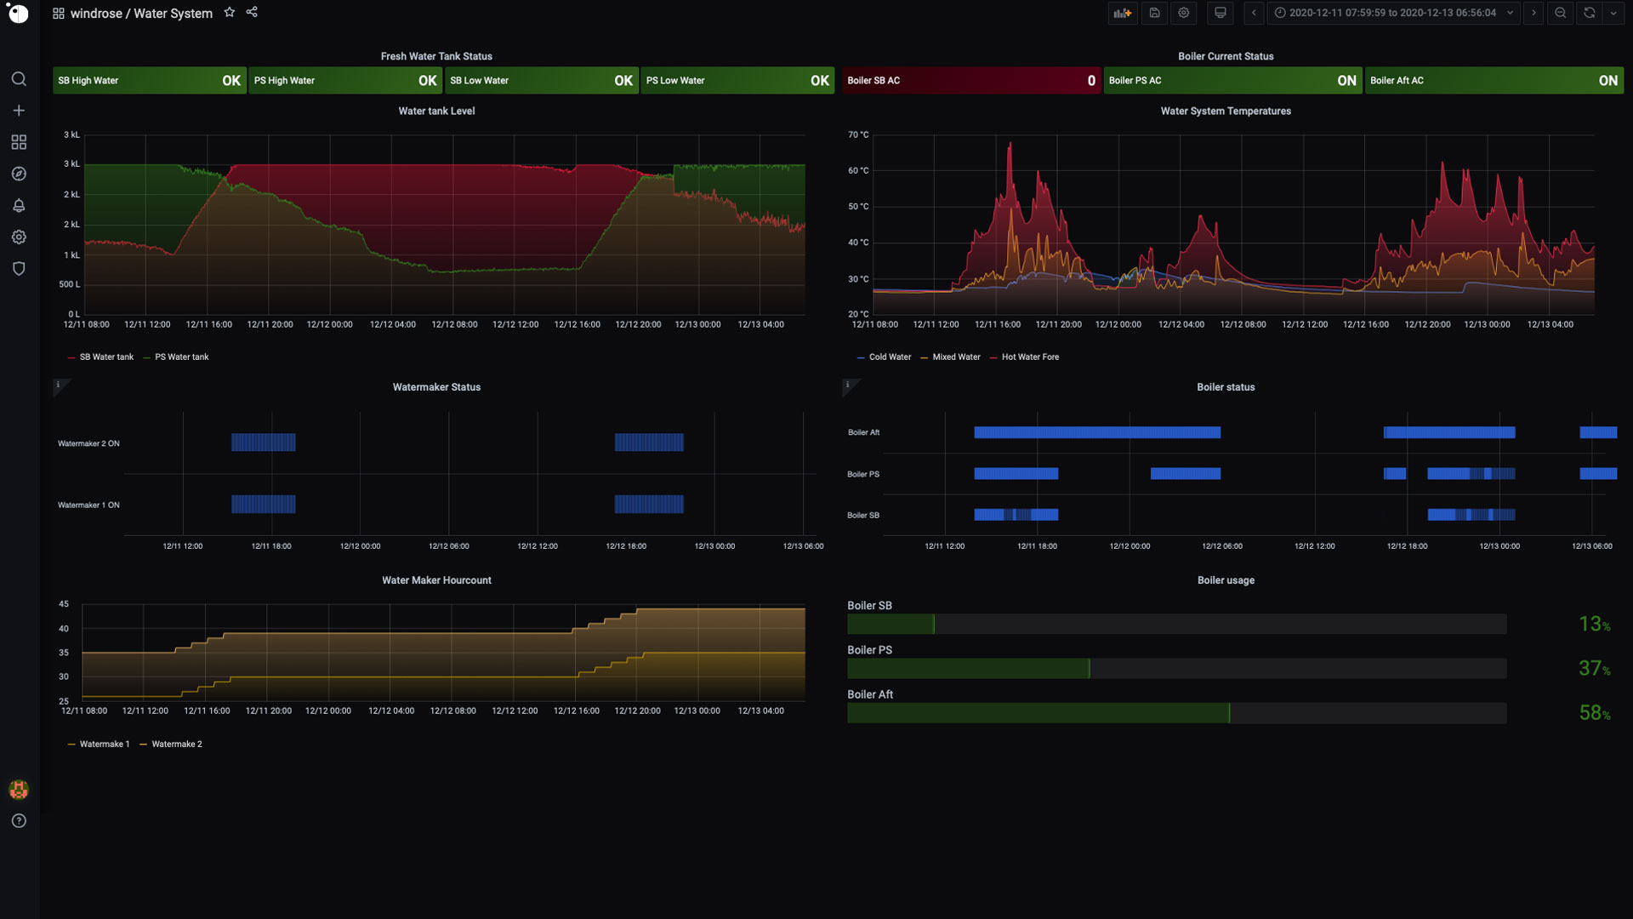Share the dashboard
1633x919 pixels.
point(252,13)
